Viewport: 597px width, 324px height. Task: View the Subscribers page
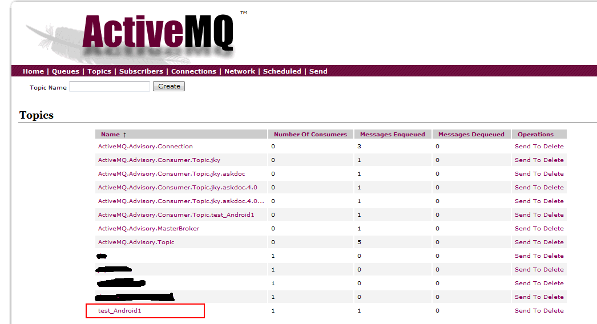[141, 71]
